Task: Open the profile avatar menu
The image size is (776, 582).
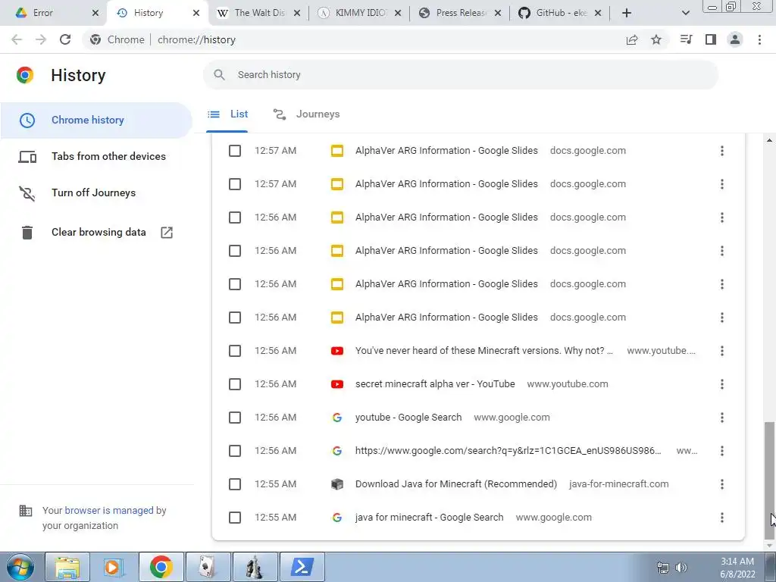Action: tap(735, 39)
